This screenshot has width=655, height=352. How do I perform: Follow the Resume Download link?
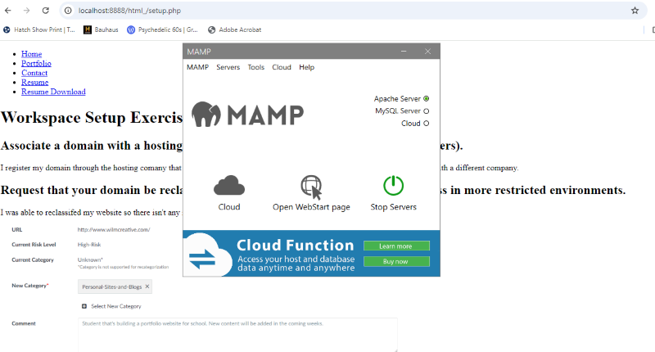pyautogui.click(x=53, y=92)
